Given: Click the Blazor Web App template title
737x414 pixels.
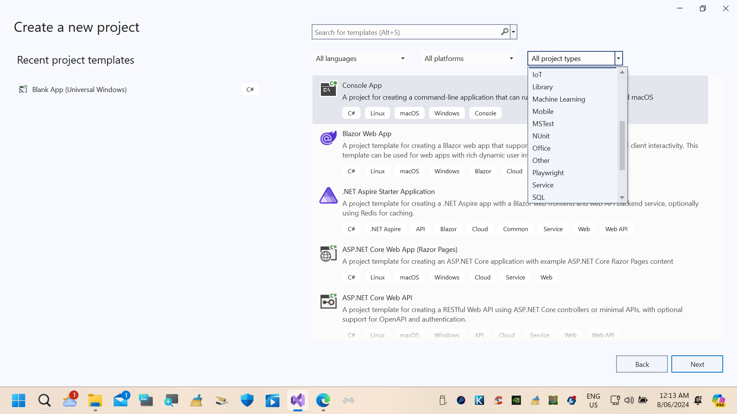Looking at the screenshot, I should coord(367,134).
